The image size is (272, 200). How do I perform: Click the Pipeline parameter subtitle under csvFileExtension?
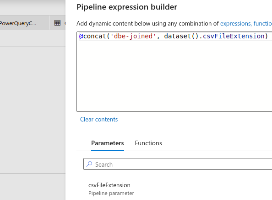click(x=111, y=193)
